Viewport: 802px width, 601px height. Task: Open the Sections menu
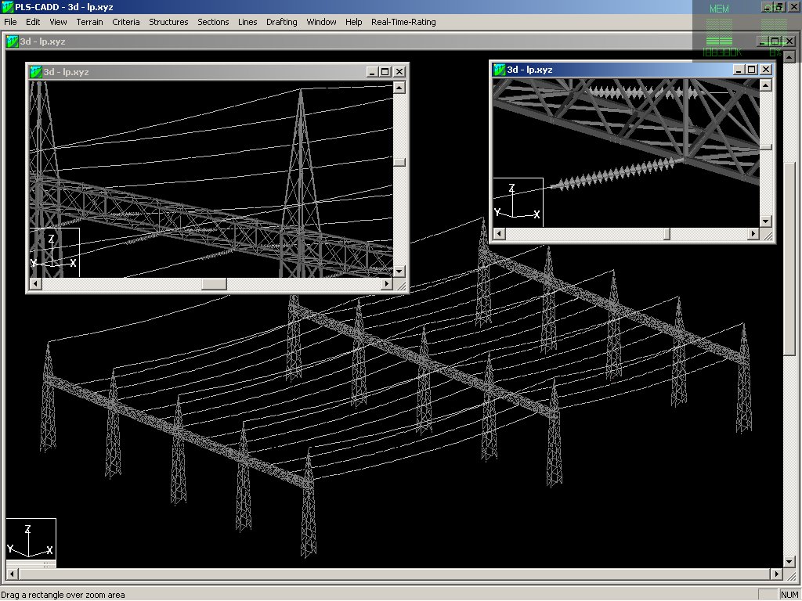213,22
